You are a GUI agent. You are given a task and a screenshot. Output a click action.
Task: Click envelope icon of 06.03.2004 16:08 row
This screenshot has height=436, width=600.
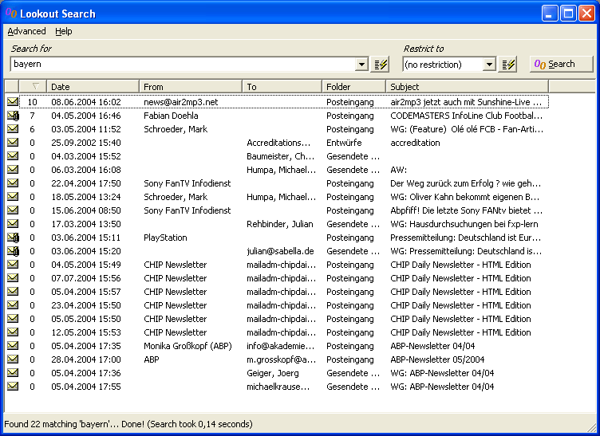coord(13,169)
